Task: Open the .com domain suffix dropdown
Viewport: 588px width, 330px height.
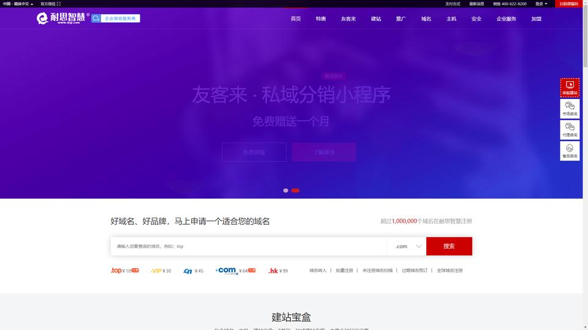Action: click(x=407, y=246)
